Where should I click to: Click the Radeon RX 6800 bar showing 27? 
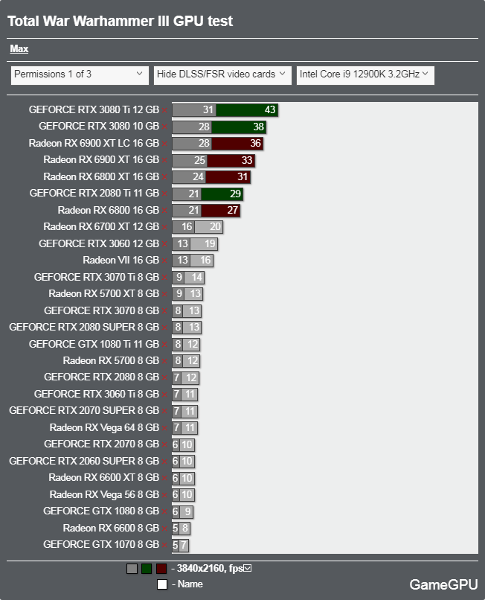pyautogui.click(x=221, y=211)
